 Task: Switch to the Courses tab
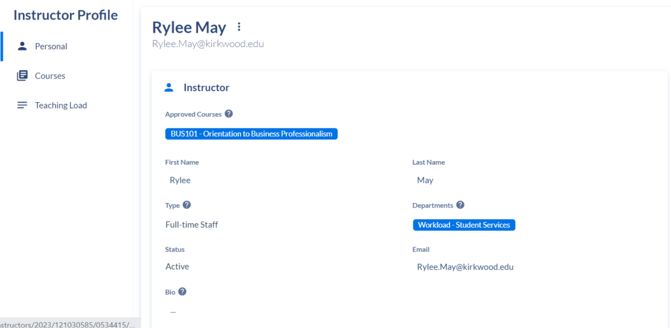(50, 76)
